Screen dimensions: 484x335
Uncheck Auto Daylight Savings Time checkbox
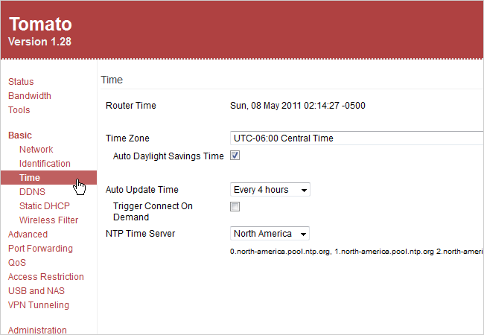pyautogui.click(x=235, y=156)
